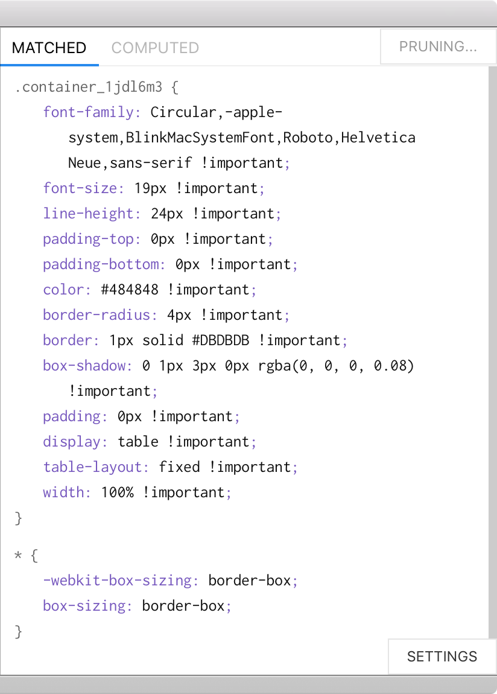
Task: Click the #484848 color value
Action: click(x=130, y=290)
